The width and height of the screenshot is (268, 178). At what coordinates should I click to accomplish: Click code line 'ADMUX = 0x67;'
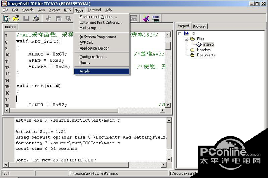click(x=48, y=54)
